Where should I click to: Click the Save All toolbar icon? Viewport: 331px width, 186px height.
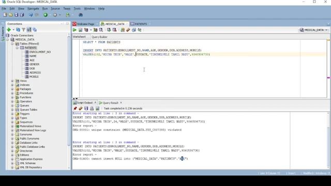coord(22,15)
